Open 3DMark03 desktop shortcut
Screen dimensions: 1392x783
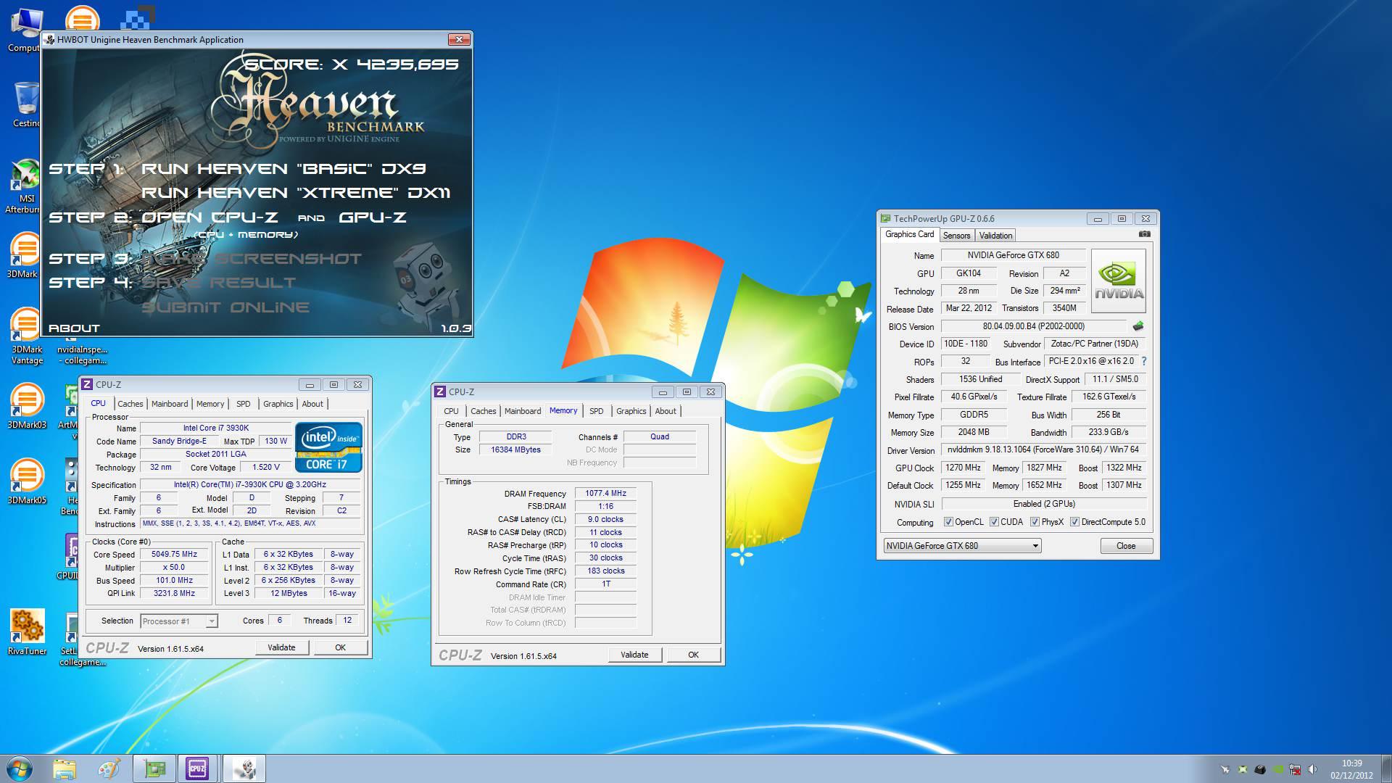(x=27, y=405)
